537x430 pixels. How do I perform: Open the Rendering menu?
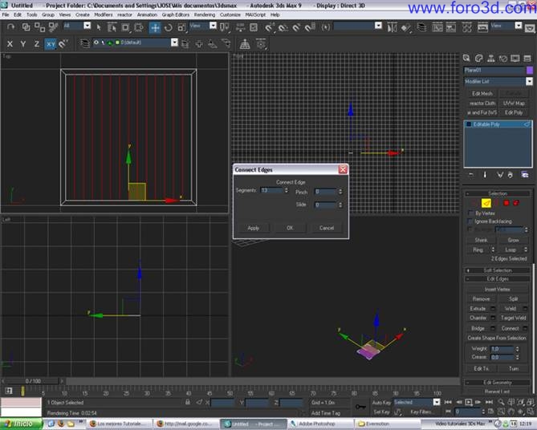pyautogui.click(x=205, y=14)
